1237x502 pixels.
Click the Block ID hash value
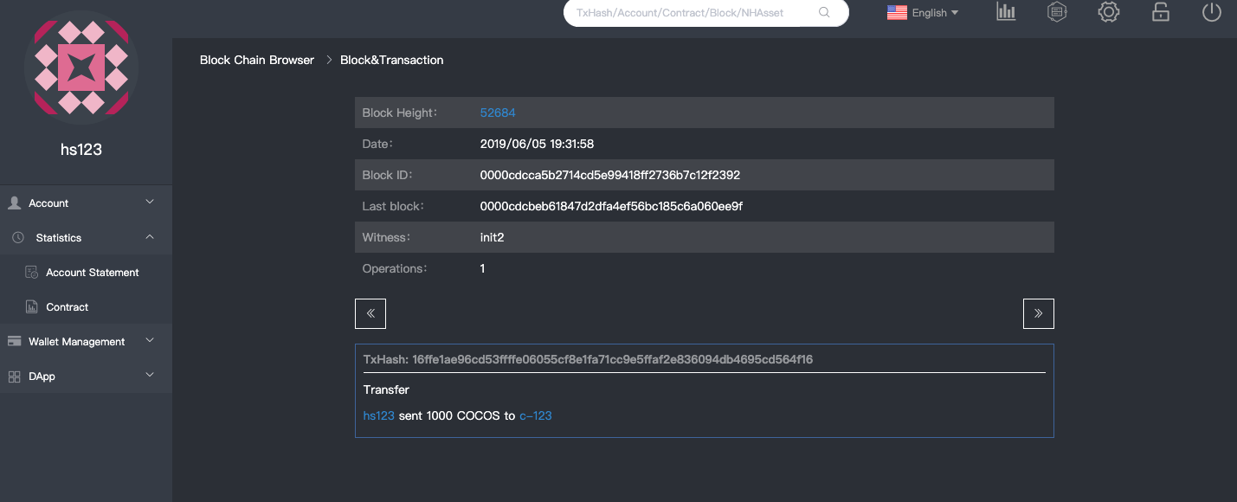click(610, 175)
